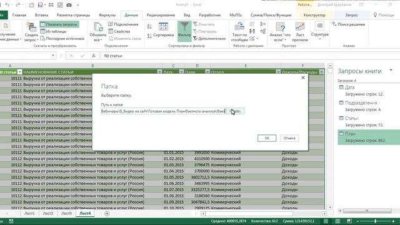Open Последние источники

pyautogui.click(x=62, y=39)
